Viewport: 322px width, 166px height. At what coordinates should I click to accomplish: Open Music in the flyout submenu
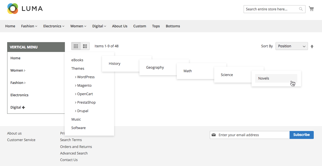click(76, 120)
